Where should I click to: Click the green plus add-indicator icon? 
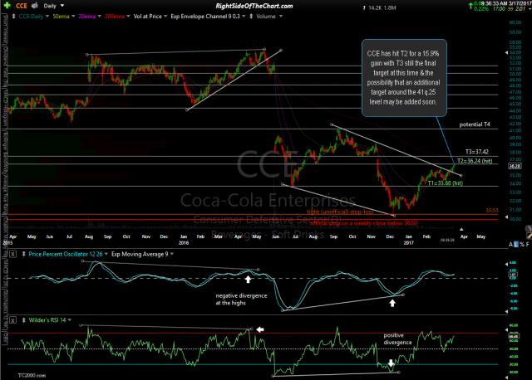pos(7,6)
